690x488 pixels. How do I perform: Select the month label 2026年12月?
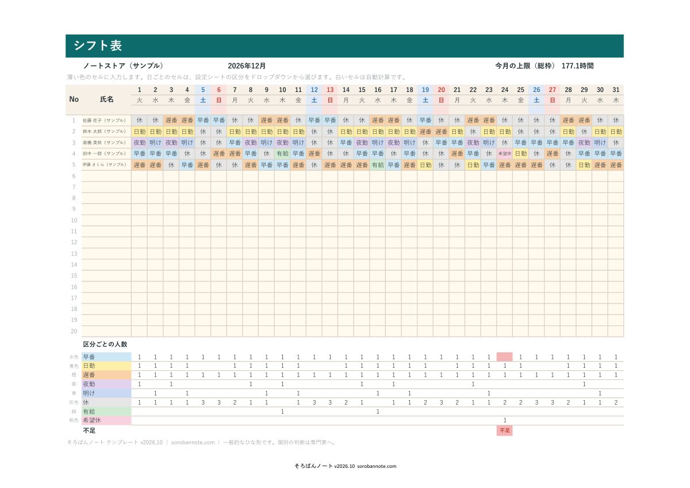(247, 66)
